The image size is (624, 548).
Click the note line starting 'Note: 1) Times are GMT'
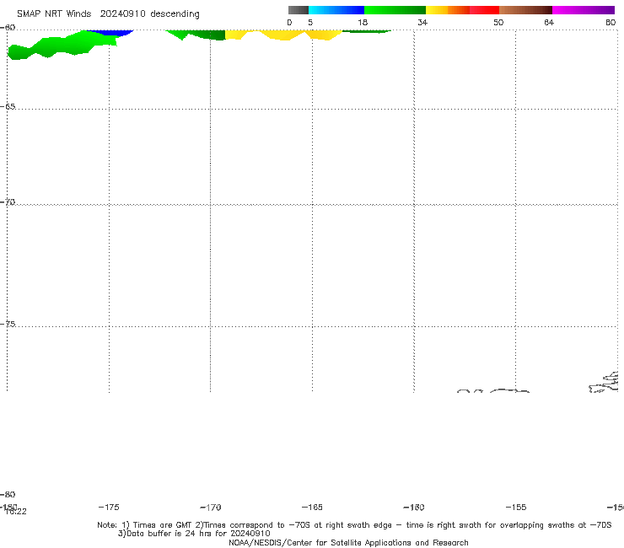pos(354,525)
